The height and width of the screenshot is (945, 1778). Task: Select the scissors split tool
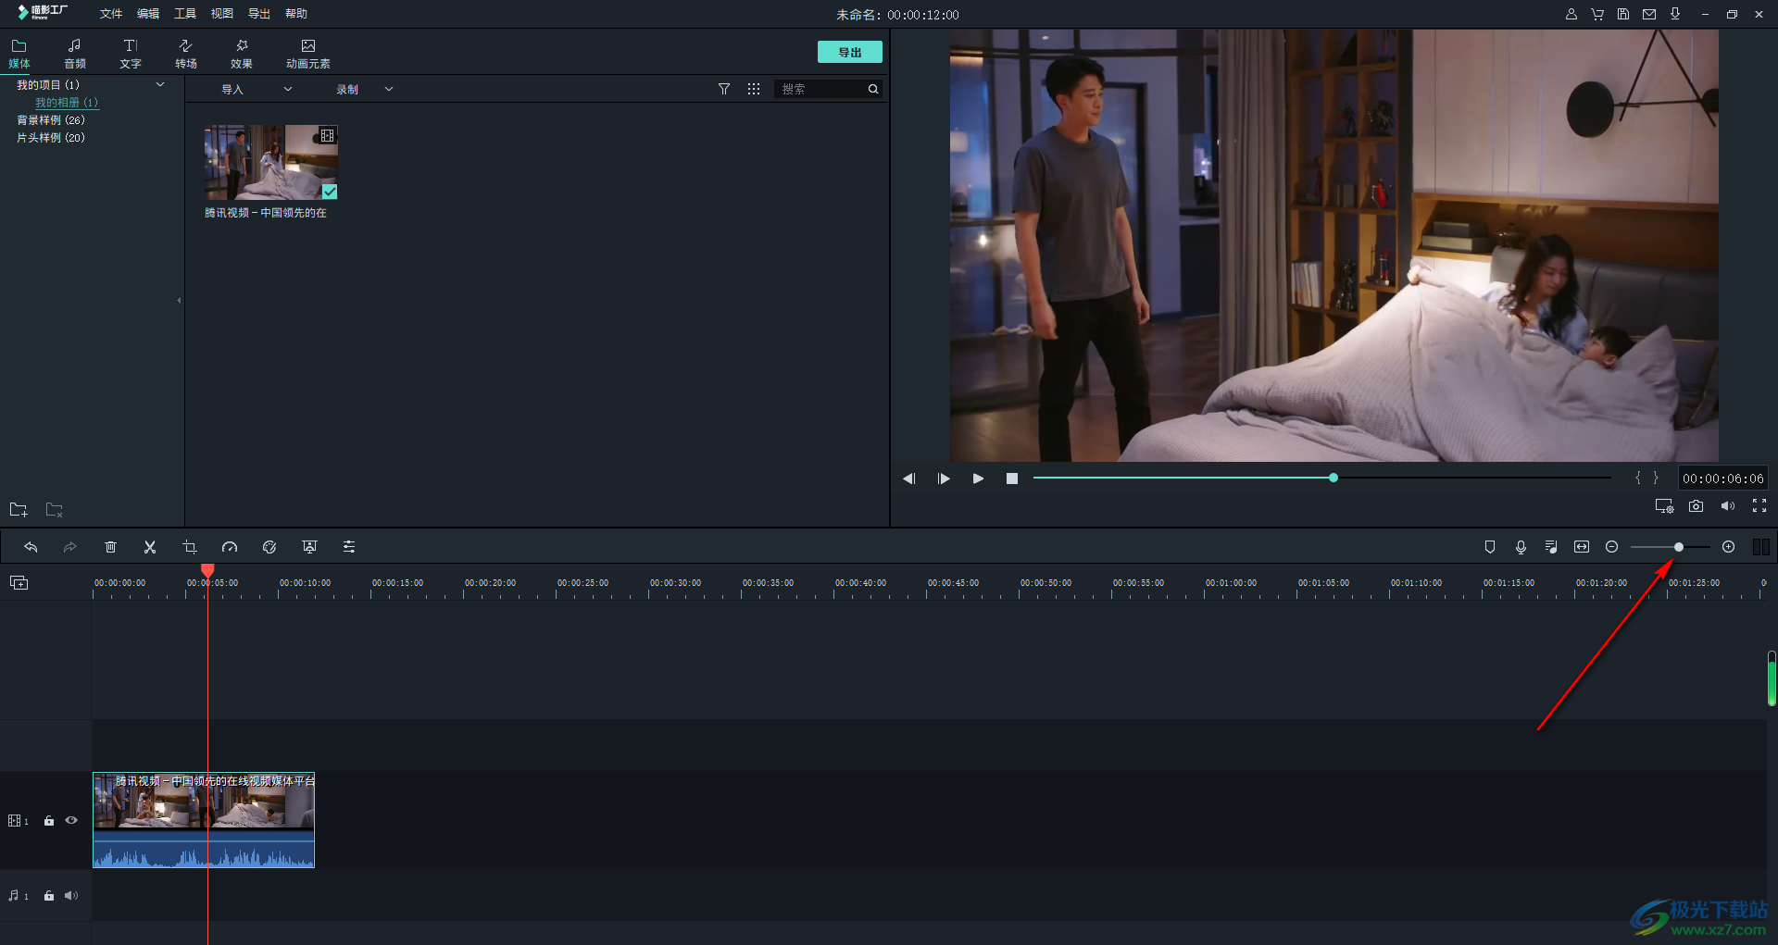click(150, 547)
